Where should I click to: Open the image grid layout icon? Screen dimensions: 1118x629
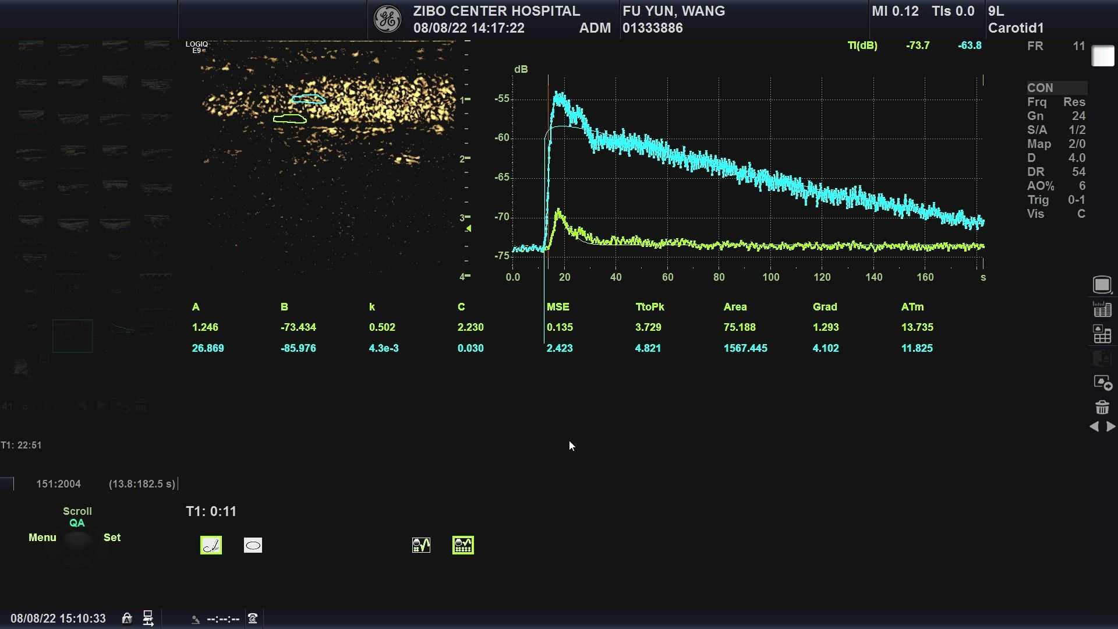[x=1102, y=335]
